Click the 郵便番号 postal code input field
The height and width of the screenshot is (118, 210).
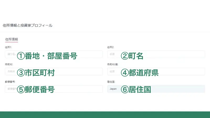54,89
